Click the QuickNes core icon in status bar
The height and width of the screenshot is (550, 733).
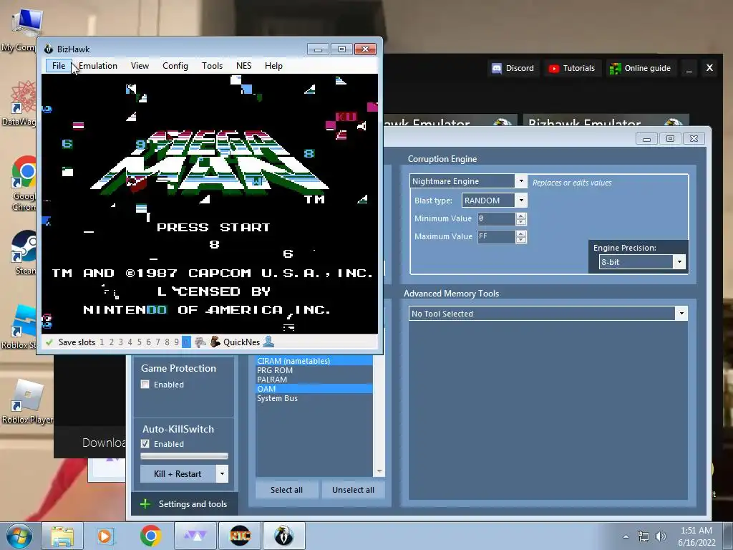point(215,342)
